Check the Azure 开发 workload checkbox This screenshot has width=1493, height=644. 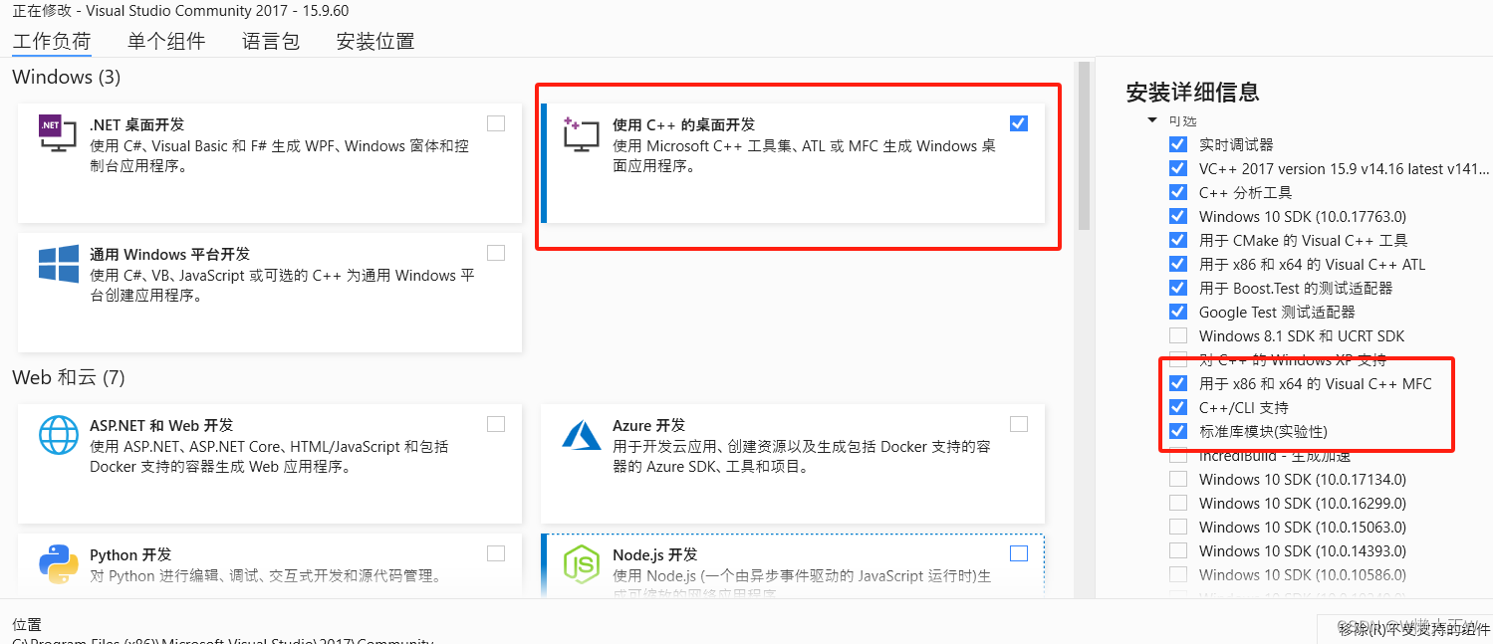coord(1018,424)
